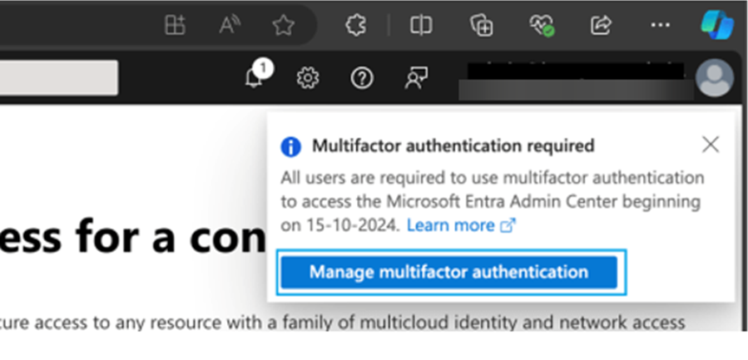
Task: Open the Collections icon
Action: pyautogui.click(x=482, y=25)
